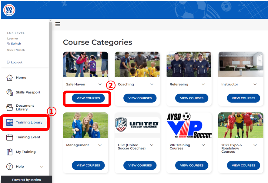The height and width of the screenshot is (183, 268).
Task: Expand the USC United Soccer Coaches chevron
Action: [152, 145]
